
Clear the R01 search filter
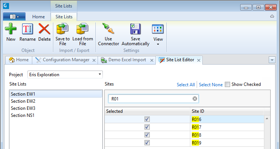click(x=195, y=99)
